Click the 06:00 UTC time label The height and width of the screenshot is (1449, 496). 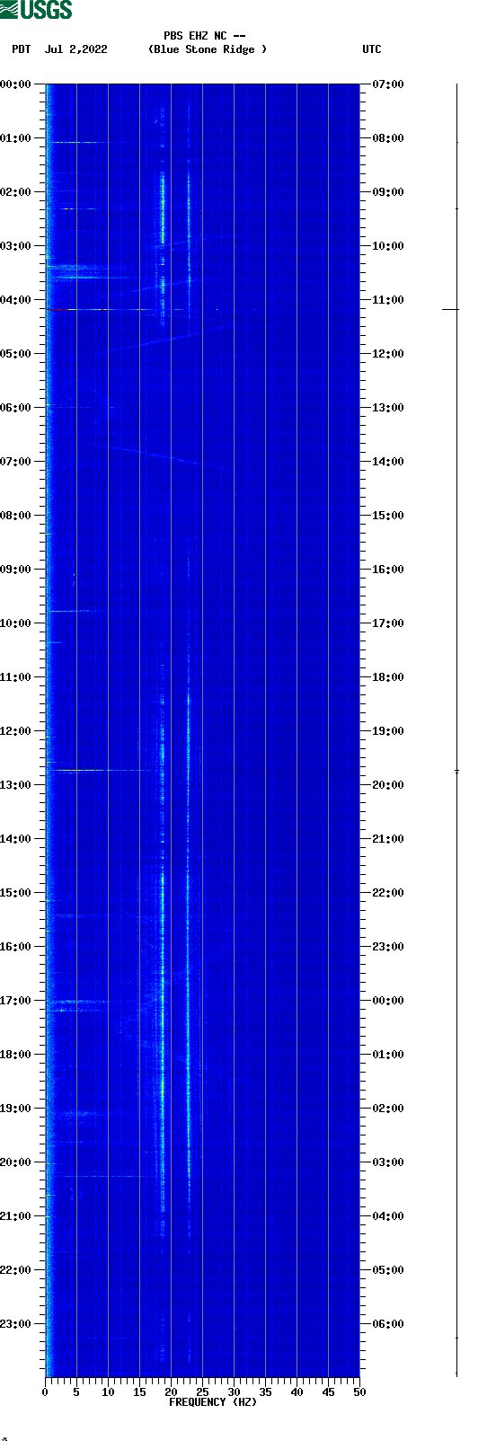click(x=388, y=1324)
